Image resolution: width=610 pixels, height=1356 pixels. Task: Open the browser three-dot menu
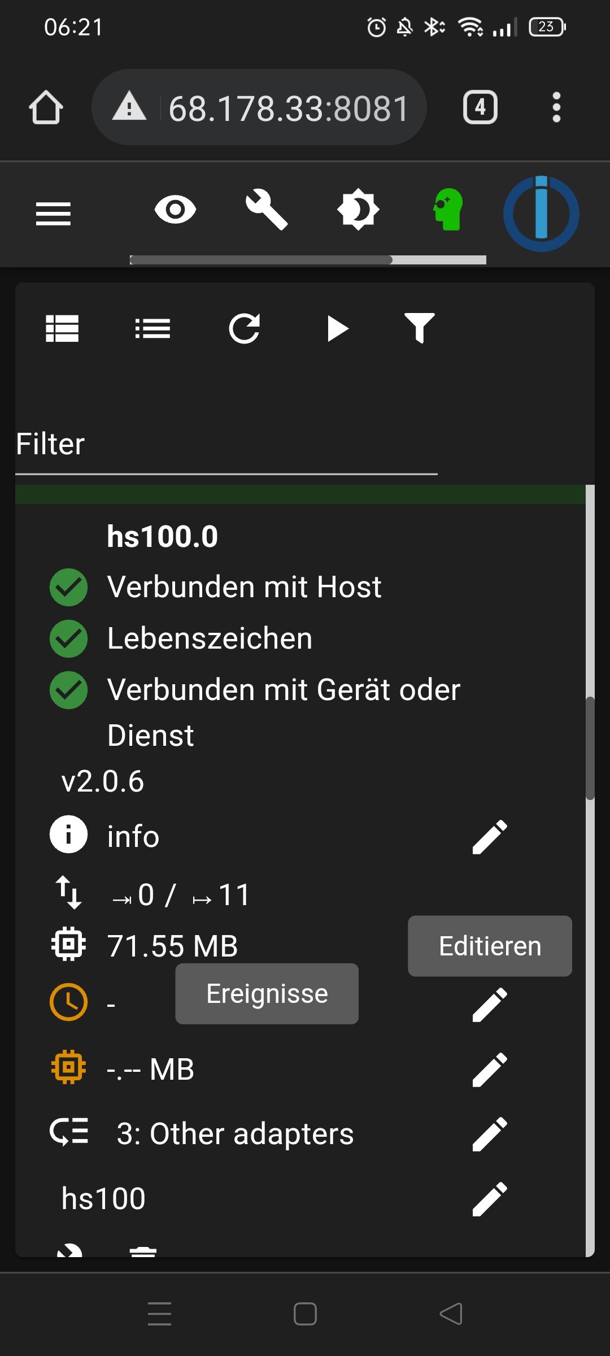pyautogui.click(x=556, y=107)
